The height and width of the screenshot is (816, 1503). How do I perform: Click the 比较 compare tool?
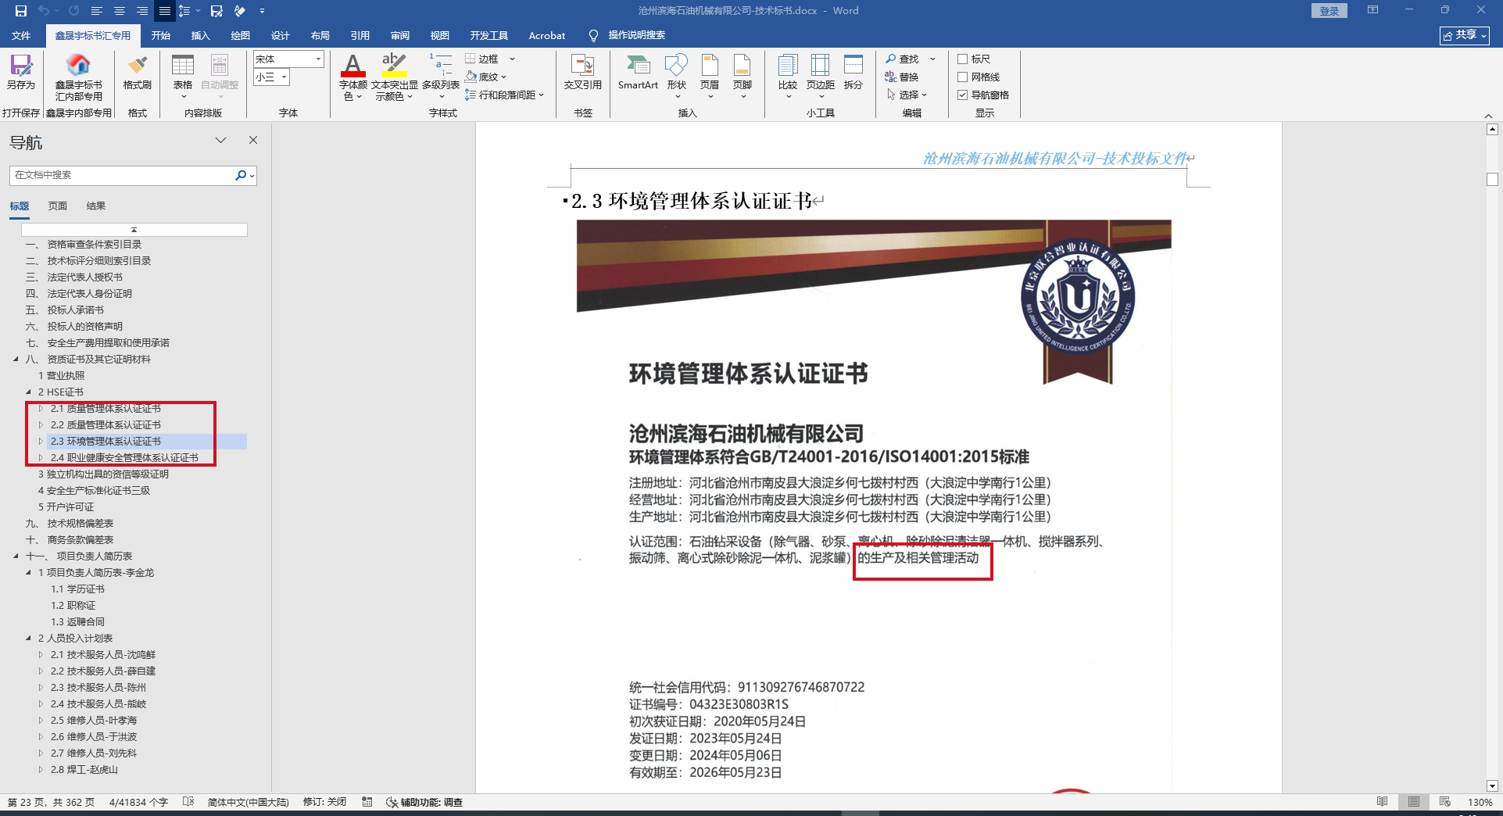[x=788, y=76]
